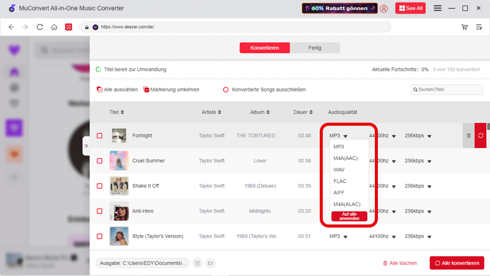Focus the Suchen(Titel) search field
Viewport: 490px width, 276px height.
coord(447,90)
